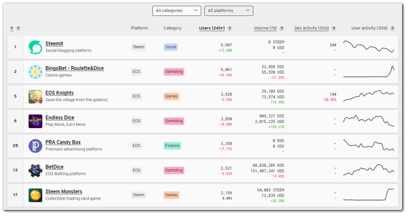
Task: Click the Finance tag for PRA Candy Box
Action: (x=172, y=146)
